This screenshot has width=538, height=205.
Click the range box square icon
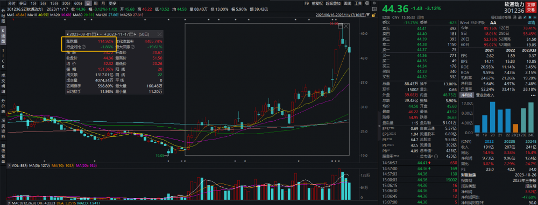tap(341, 26)
